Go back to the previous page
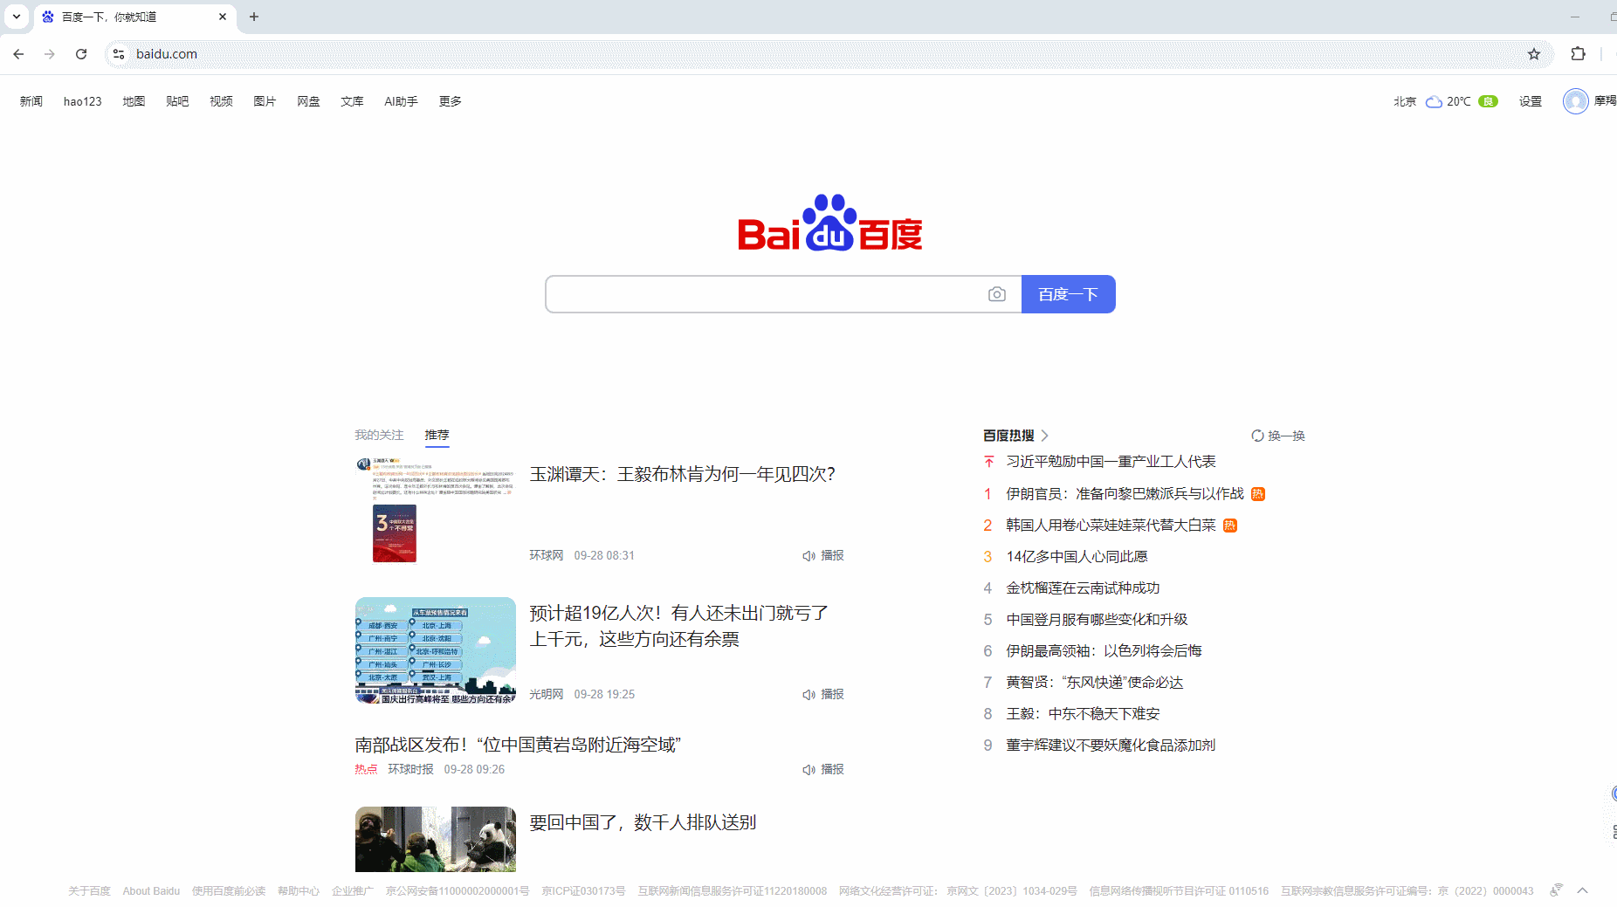This screenshot has width=1617, height=907. (x=18, y=54)
